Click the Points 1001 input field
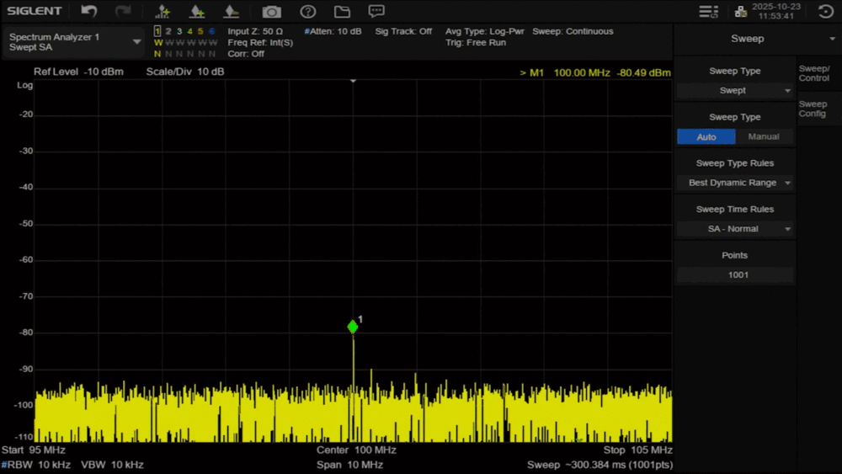This screenshot has height=474, width=842. click(x=735, y=275)
